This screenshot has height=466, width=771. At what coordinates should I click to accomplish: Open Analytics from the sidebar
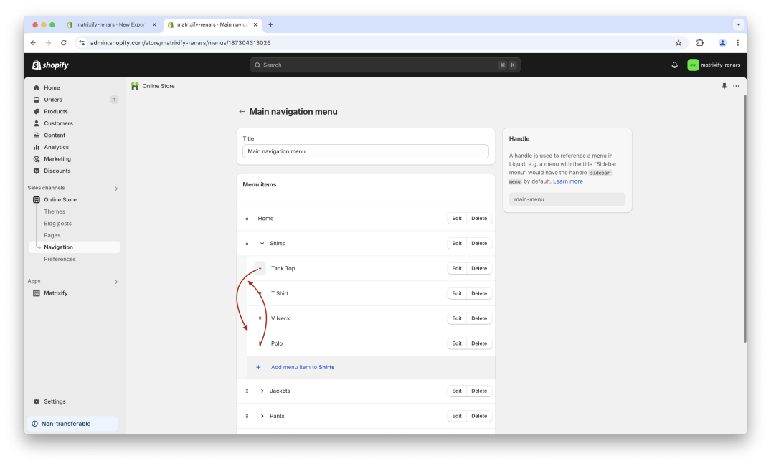(x=56, y=146)
